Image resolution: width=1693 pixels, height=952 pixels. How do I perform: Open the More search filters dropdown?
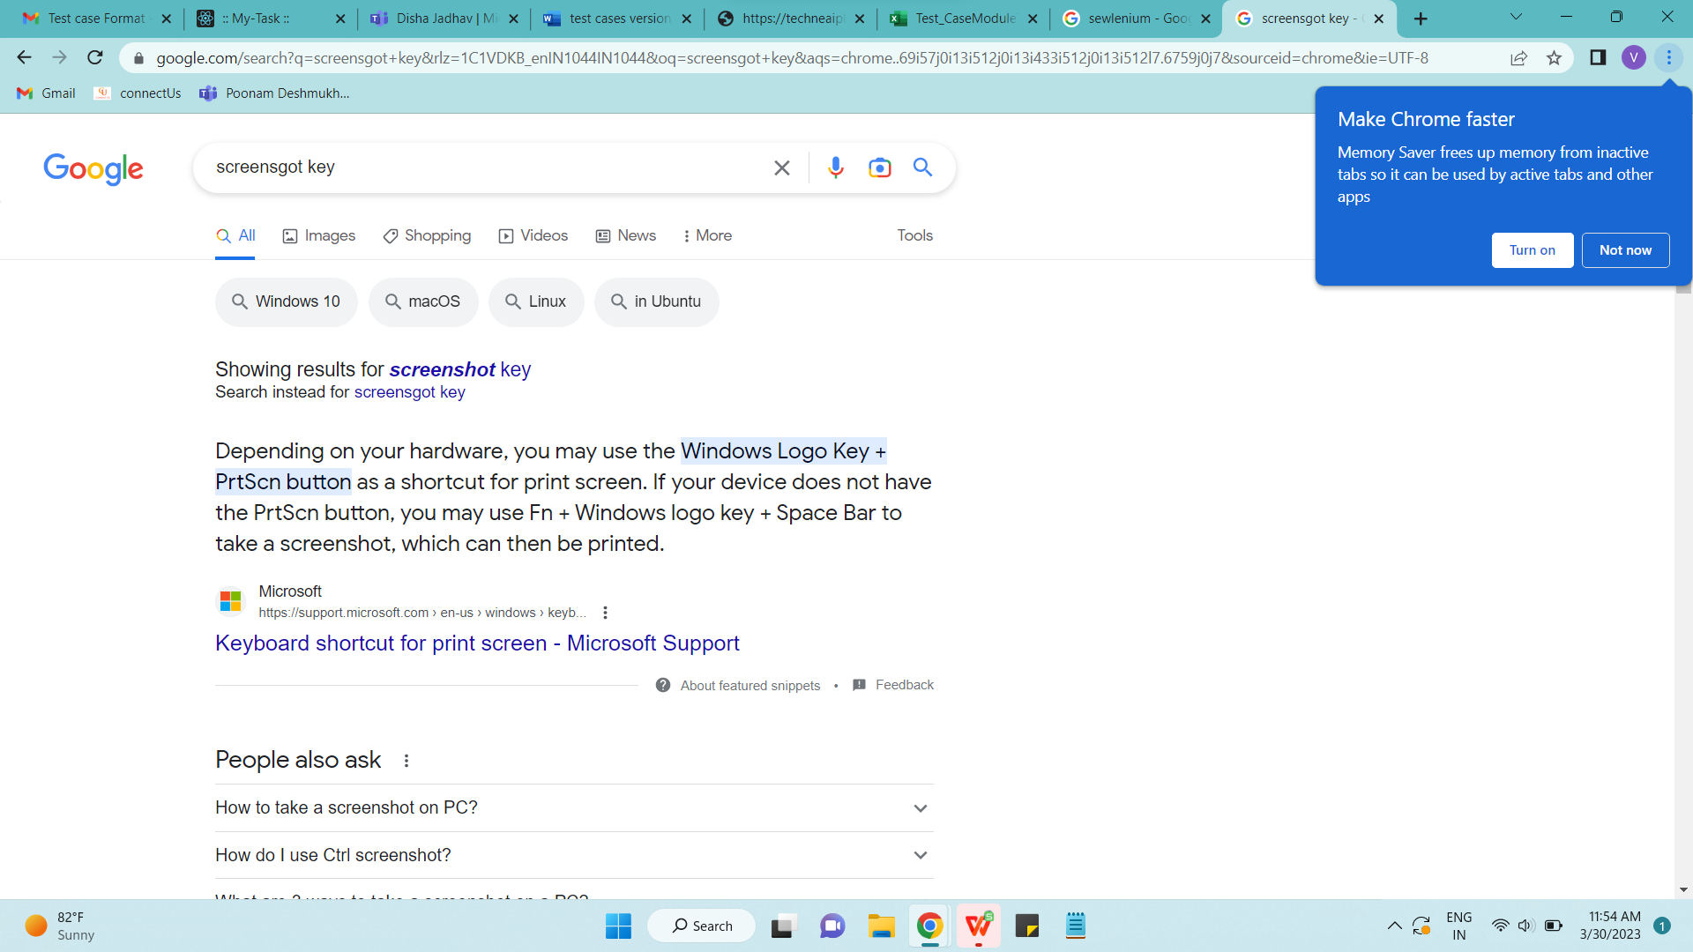coord(707,235)
